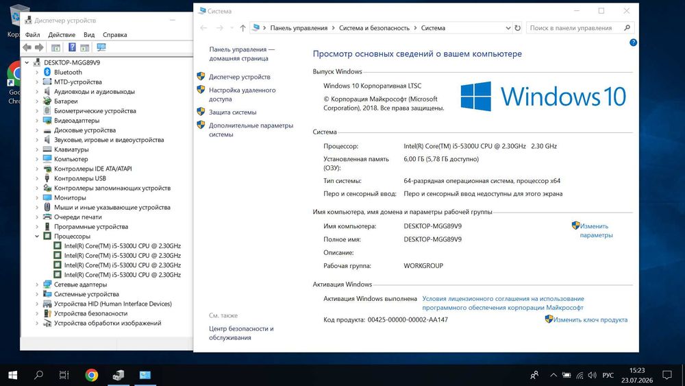Open Защита системы link
The width and height of the screenshot is (685, 386).
tap(232, 112)
